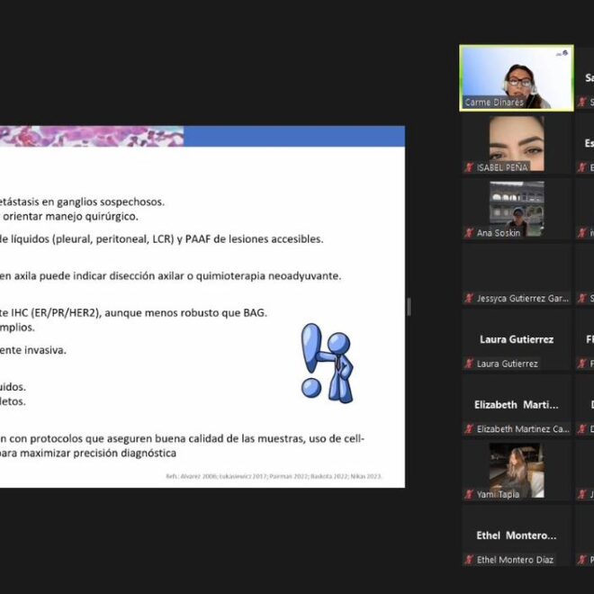Click Ana Soskin's muted microphone icon

469,233
